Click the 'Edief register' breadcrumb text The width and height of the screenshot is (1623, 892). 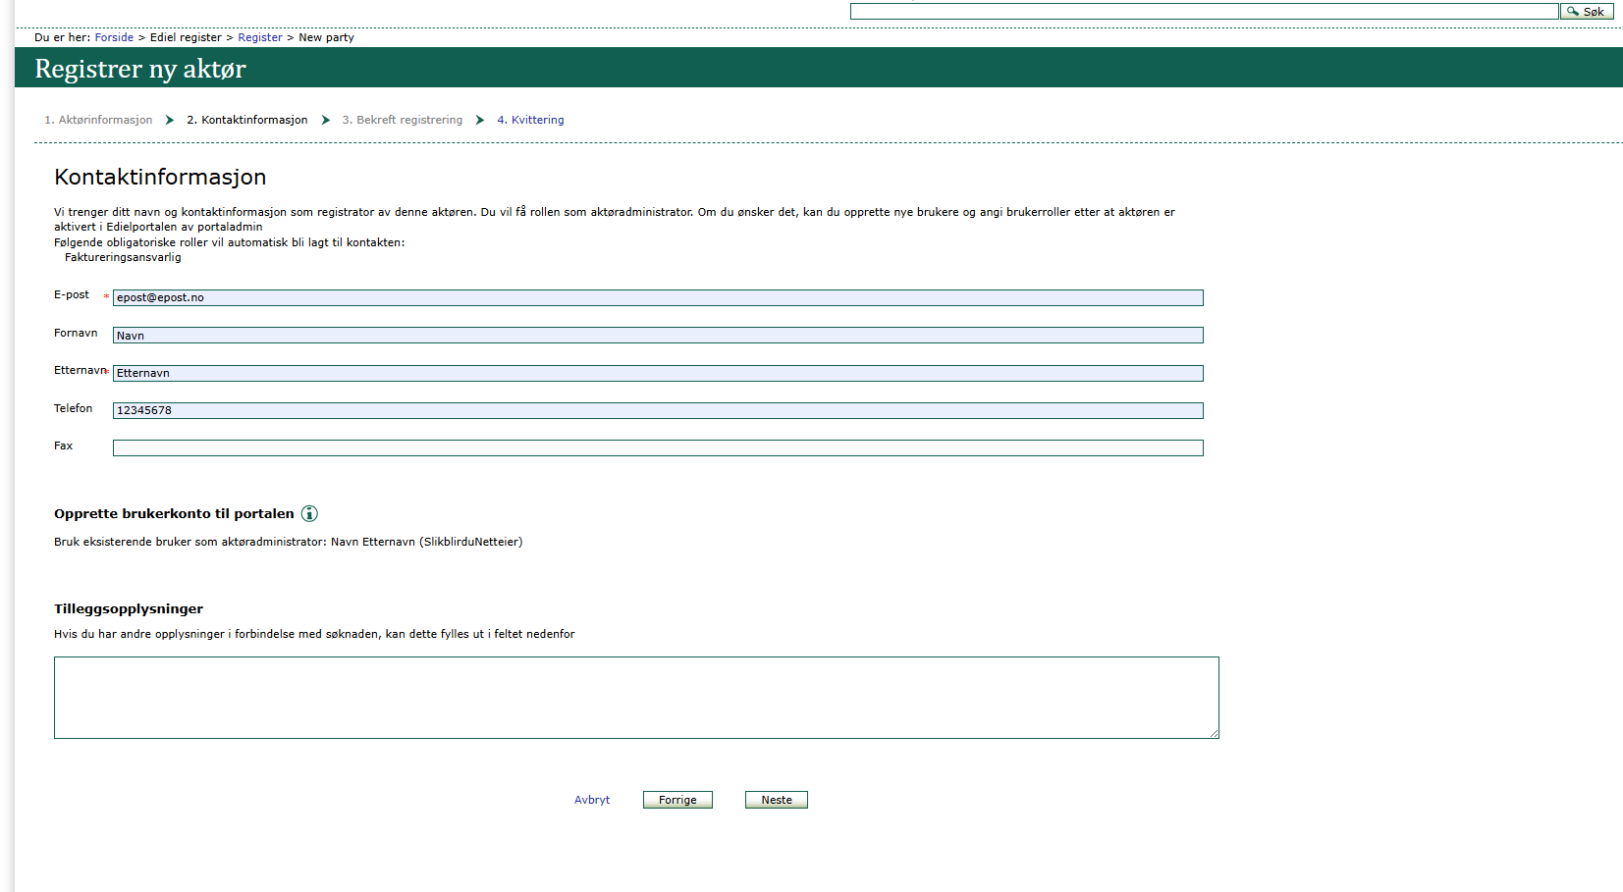point(186,37)
